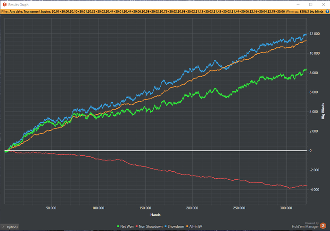Click the Powered by Hold'em Manager text
330x231 pixels.
pos(305,225)
